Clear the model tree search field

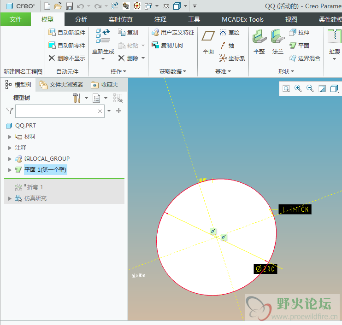[100, 111]
